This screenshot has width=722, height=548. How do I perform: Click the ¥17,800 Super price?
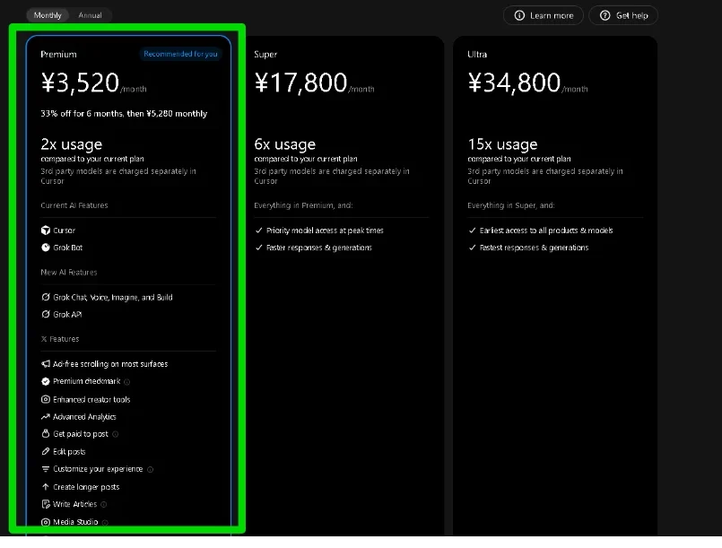tap(300, 83)
